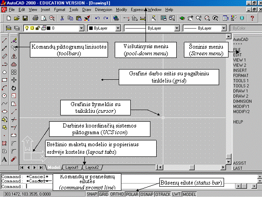The height and width of the screenshot is (197, 262).
Task: Open the File menu
Action: pyautogui.click(x=12, y=10)
